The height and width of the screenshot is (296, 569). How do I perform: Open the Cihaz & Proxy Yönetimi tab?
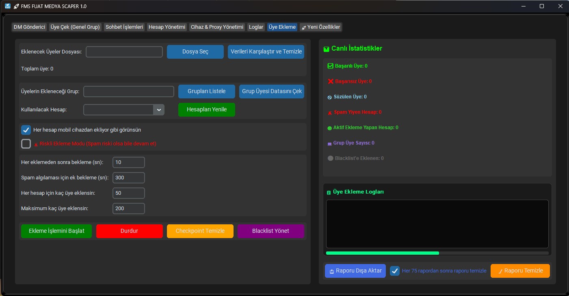click(x=217, y=27)
